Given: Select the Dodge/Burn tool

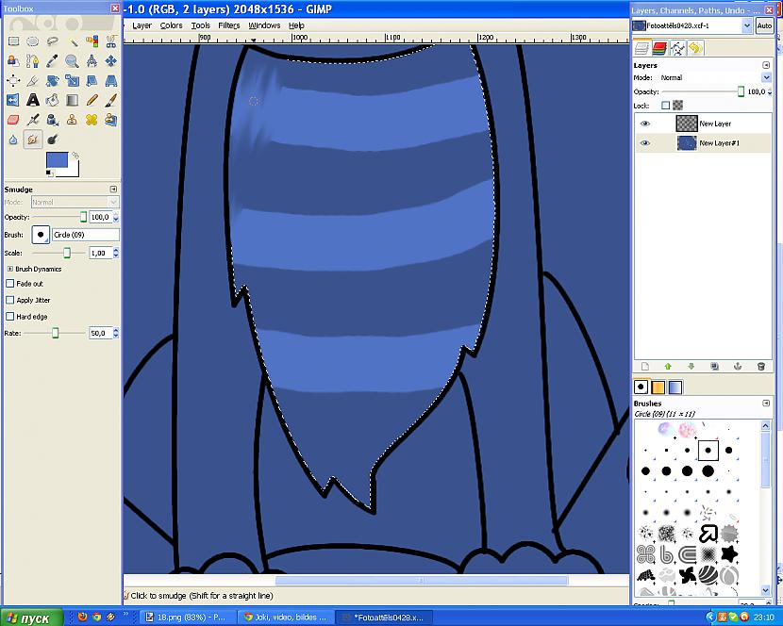Looking at the screenshot, I should pyautogui.click(x=53, y=140).
